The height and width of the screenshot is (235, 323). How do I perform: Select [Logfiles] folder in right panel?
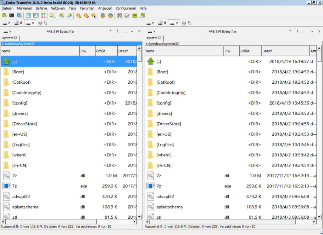[231, 145]
